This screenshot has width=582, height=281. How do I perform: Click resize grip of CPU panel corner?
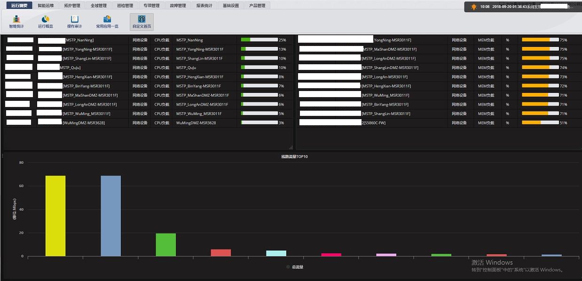tap(291, 147)
